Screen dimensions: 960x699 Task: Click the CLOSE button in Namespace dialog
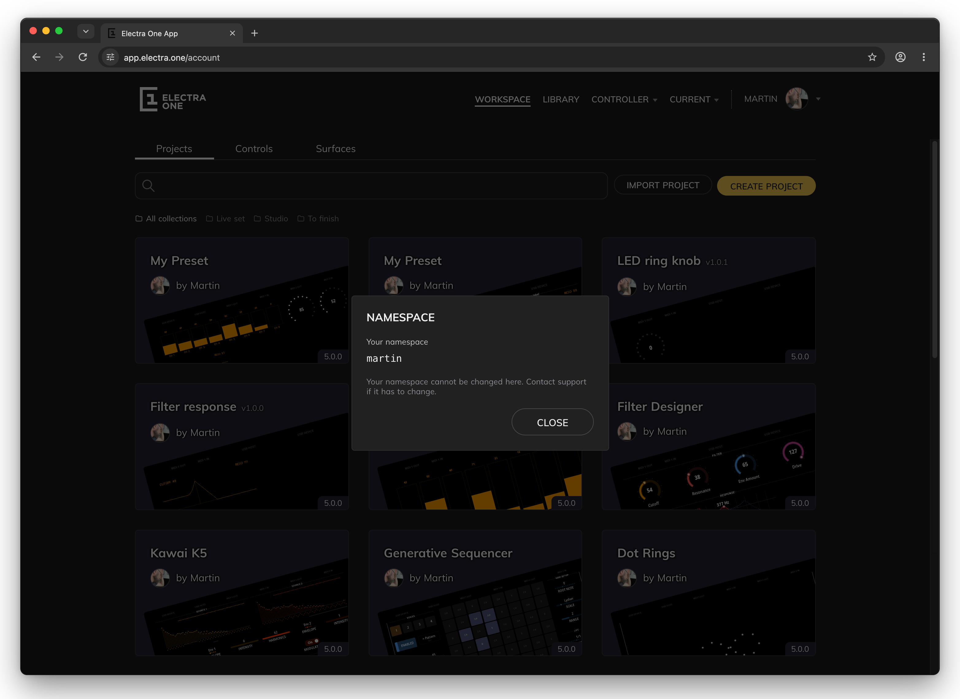pyautogui.click(x=552, y=422)
